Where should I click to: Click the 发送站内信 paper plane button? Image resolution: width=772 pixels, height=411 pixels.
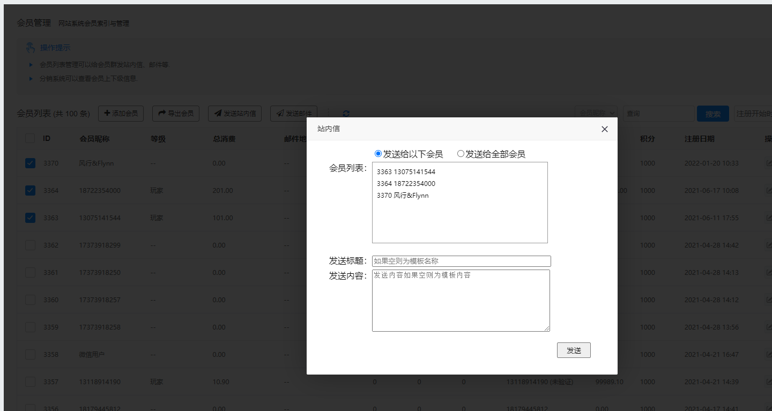tap(235, 114)
